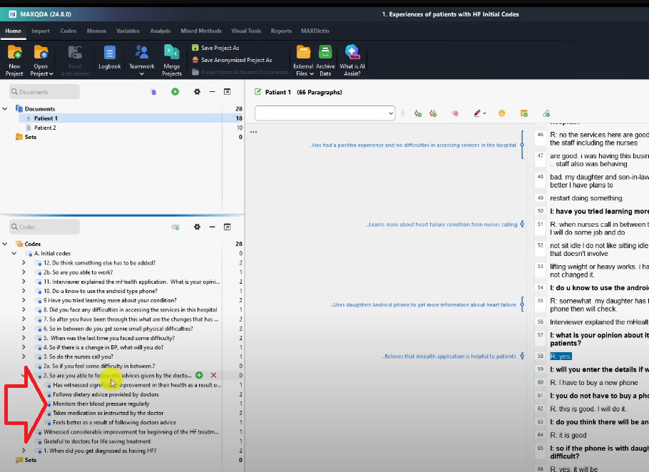This screenshot has width=649, height=472.
Task: Open the MAXDictio tab
Action: tap(315, 31)
